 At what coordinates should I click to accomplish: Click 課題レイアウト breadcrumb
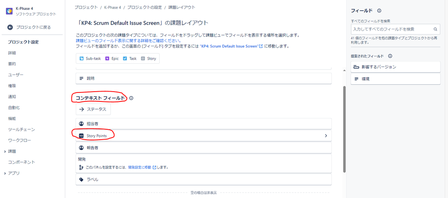point(182,8)
